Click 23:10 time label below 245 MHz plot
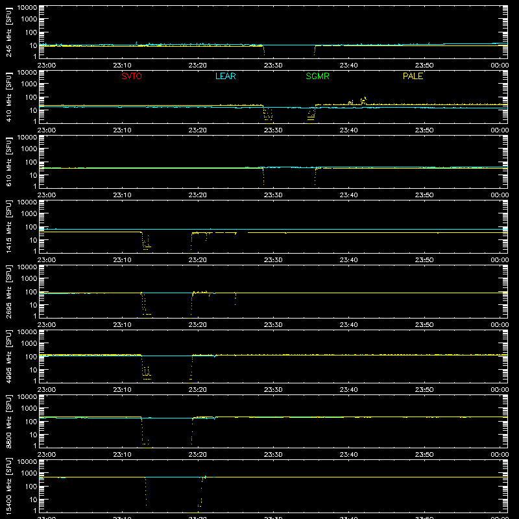The image size is (519, 519). pyautogui.click(x=122, y=66)
